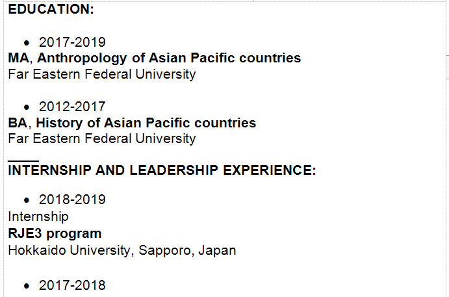Click the 2017-2018 date entry

tap(71, 285)
